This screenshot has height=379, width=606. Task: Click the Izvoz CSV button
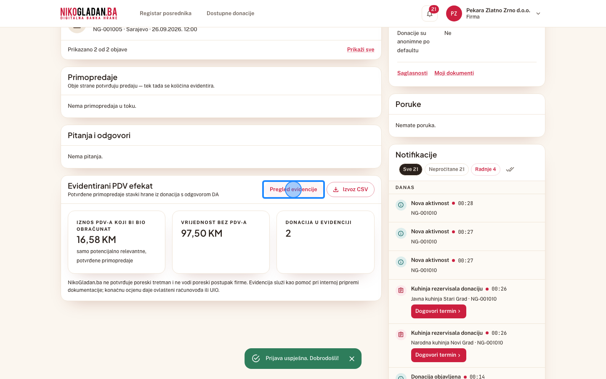click(351, 189)
